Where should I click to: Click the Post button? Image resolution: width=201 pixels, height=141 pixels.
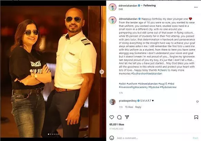(x=195, y=138)
